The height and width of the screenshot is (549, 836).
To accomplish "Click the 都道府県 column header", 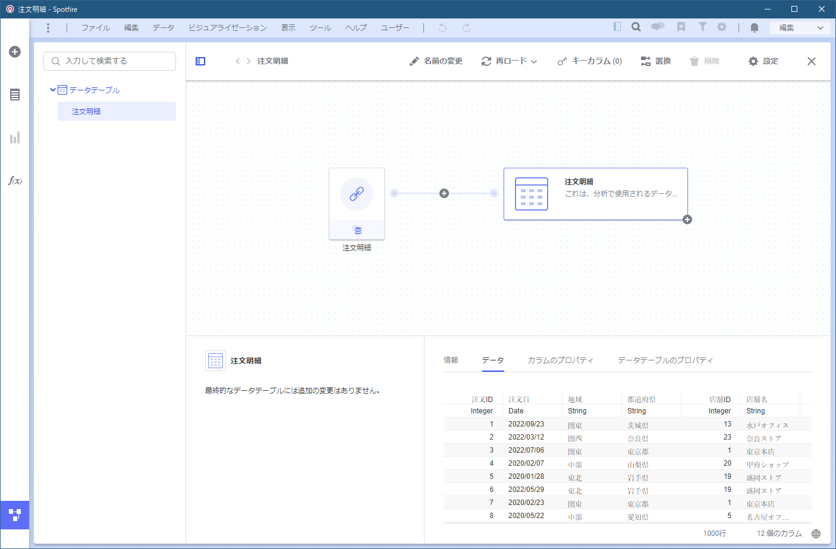I will tap(642, 400).
